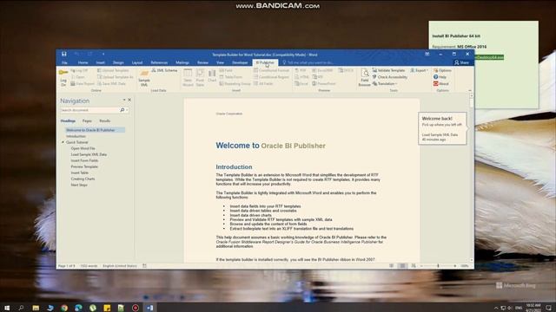
Task: Close the Navigation pane
Action: coord(129,101)
